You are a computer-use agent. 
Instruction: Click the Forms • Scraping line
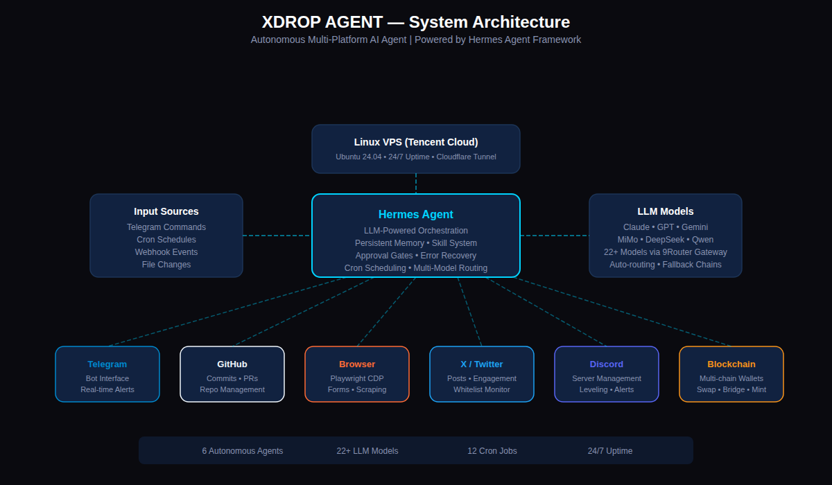[x=357, y=389]
